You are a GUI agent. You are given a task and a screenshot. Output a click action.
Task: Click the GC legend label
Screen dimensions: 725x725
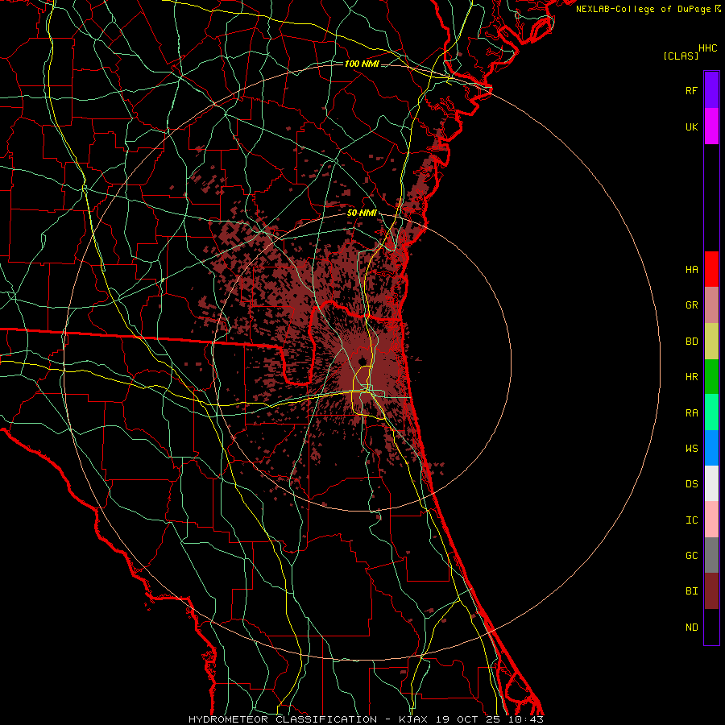pyautogui.click(x=691, y=556)
